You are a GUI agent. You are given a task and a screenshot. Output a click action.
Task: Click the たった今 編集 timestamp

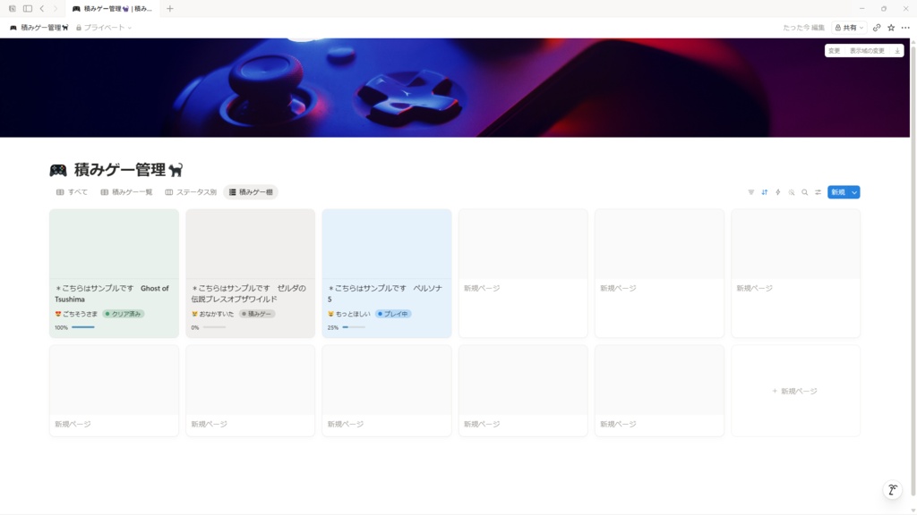click(x=803, y=28)
